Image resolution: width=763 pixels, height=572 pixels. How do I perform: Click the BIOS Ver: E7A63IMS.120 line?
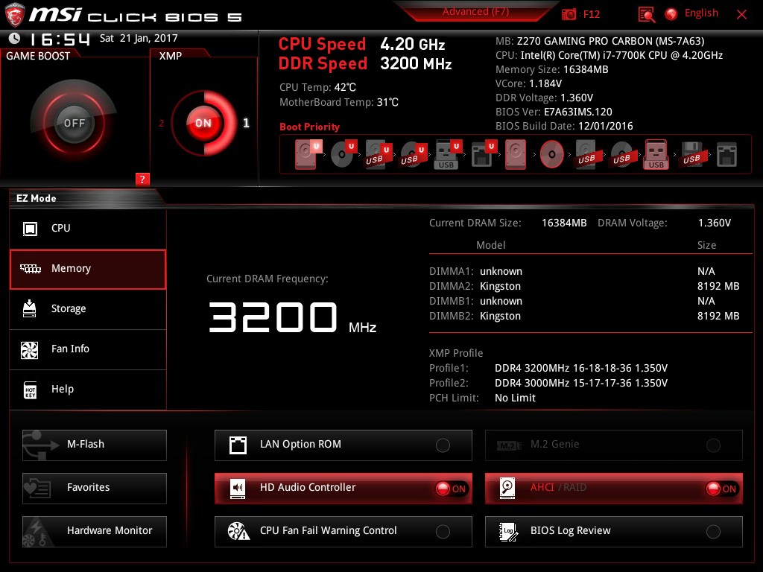click(x=554, y=112)
